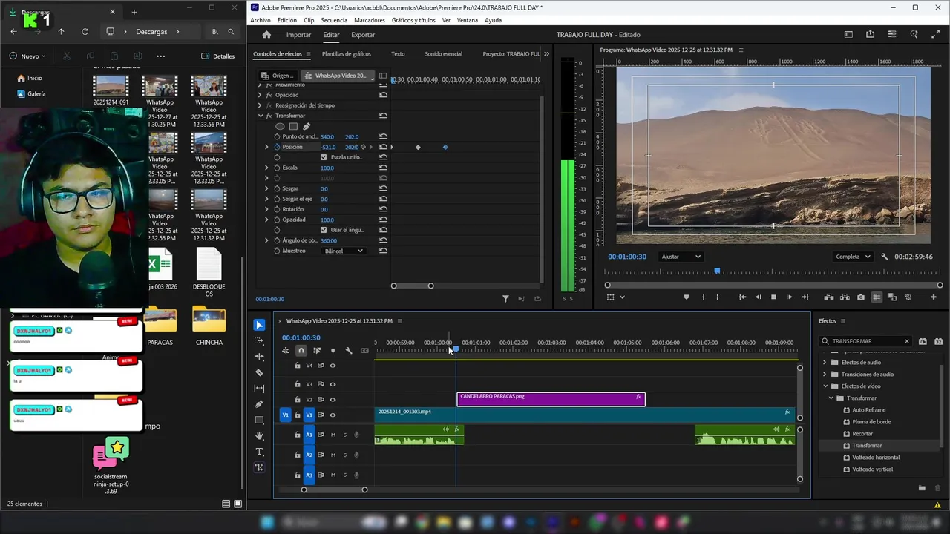Screen dimensions: 950x534
Task: Reset the Rotación parameter
Action: [x=383, y=209]
